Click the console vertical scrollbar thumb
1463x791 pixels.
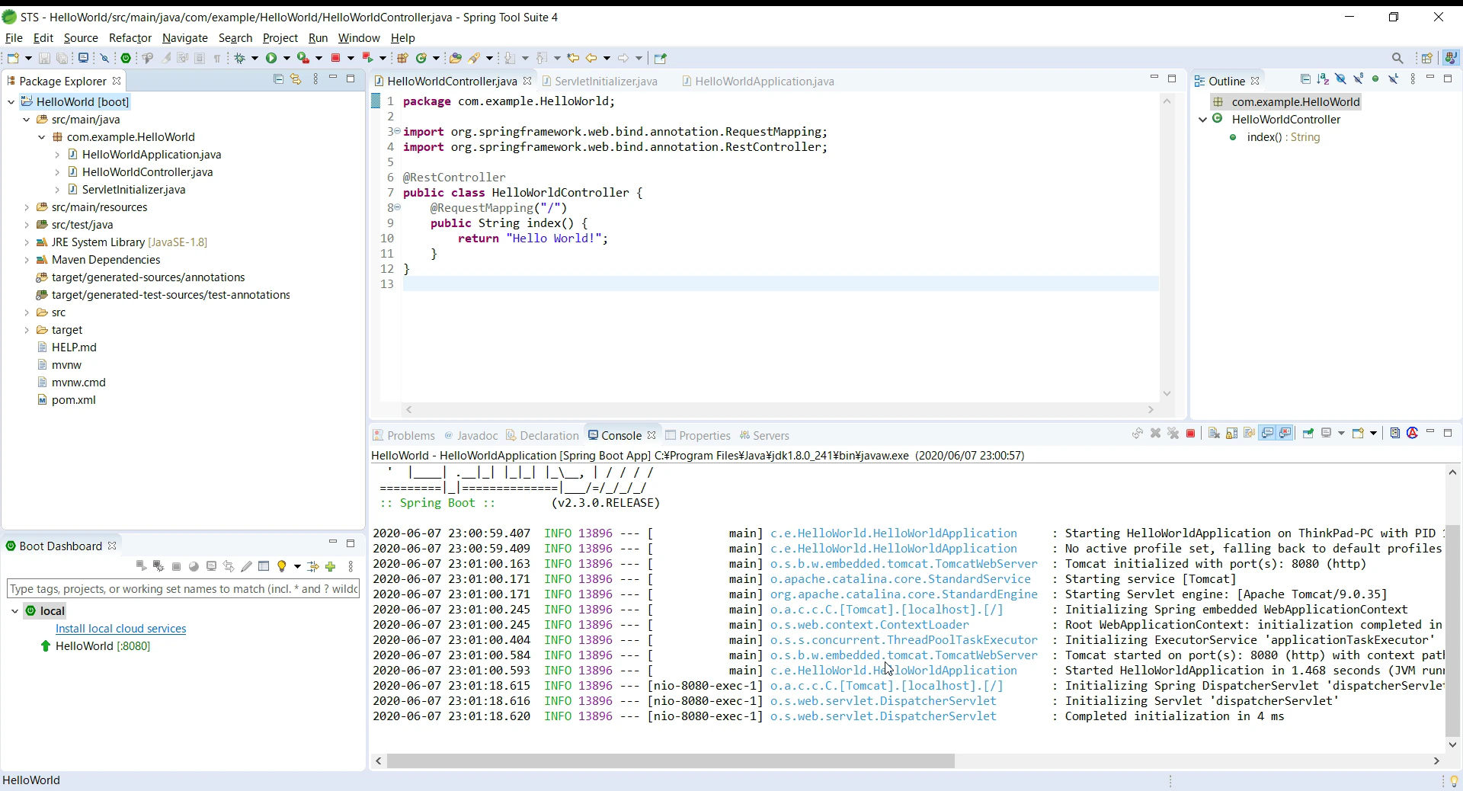(1452, 629)
